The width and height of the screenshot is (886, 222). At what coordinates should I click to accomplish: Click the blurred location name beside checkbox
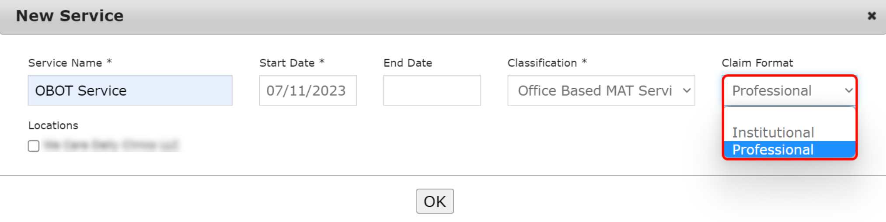tap(112, 145)
